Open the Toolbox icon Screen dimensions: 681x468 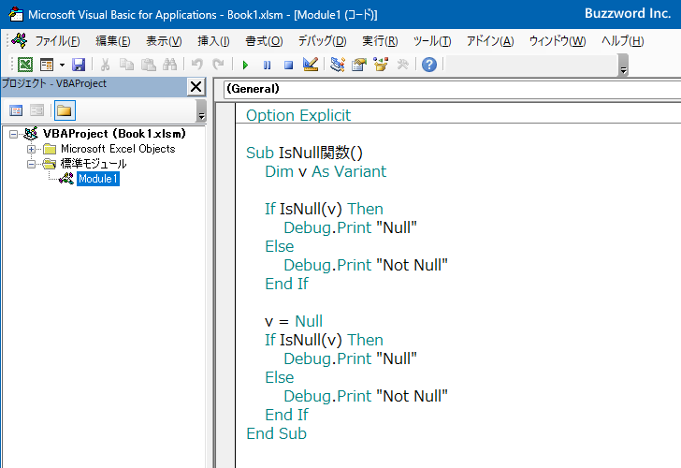coord(403,65)
